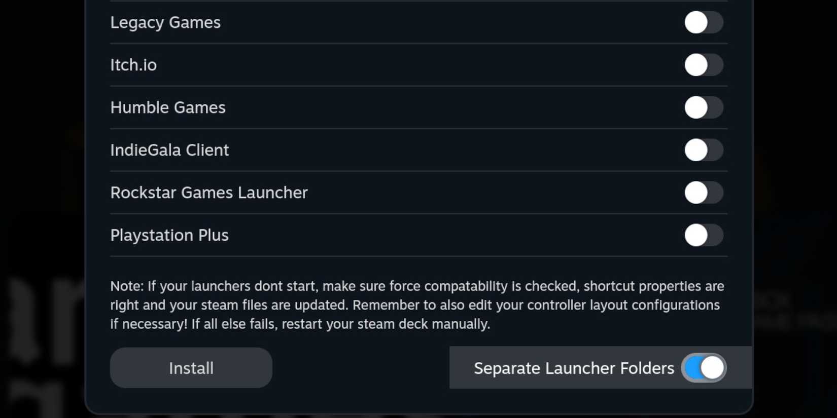Enable the Humble Games launcher toggle

[704, 107]
